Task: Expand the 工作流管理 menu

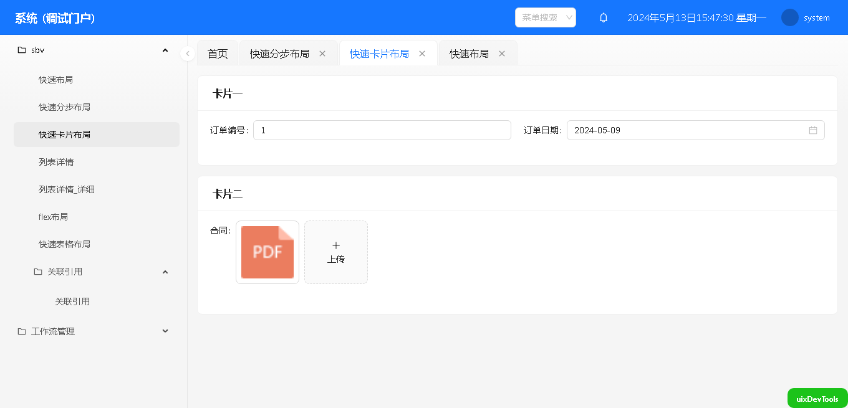Action: (x=165, y=331)
